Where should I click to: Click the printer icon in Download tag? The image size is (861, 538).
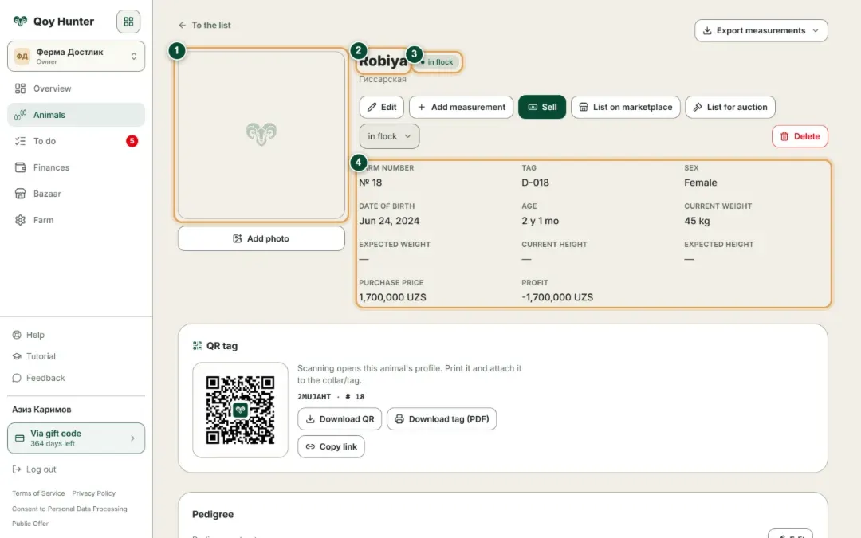[399, 419]
